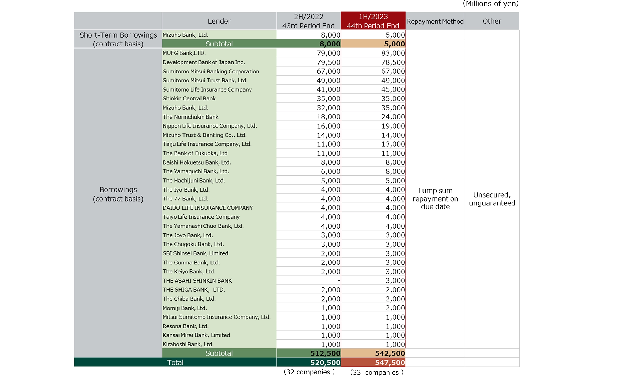Image resolution: width=629 pixels, height=392 pixels.
Task: Click Mitsui Sumitomo Insurance Company, Ltd. name
Action: click(216, 317)
